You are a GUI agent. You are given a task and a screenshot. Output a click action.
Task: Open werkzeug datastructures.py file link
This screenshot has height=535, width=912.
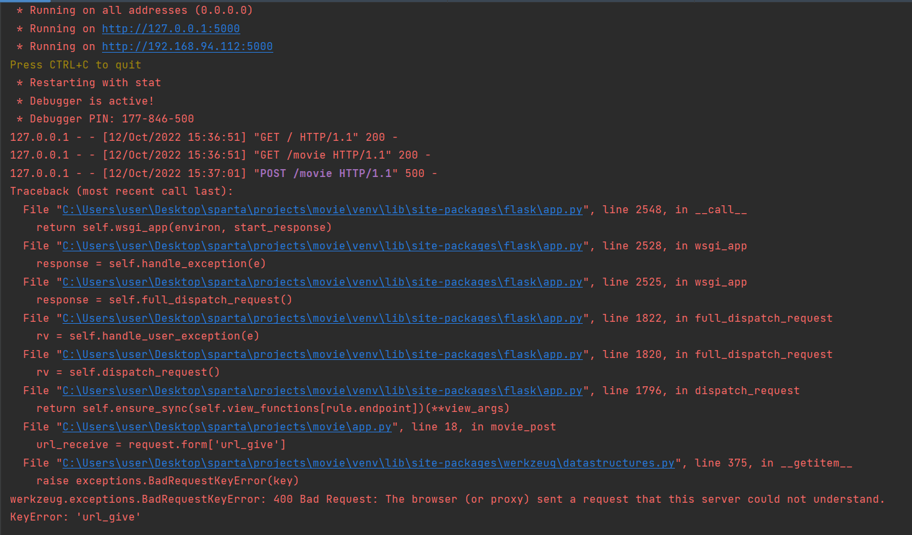pos(369,463)
